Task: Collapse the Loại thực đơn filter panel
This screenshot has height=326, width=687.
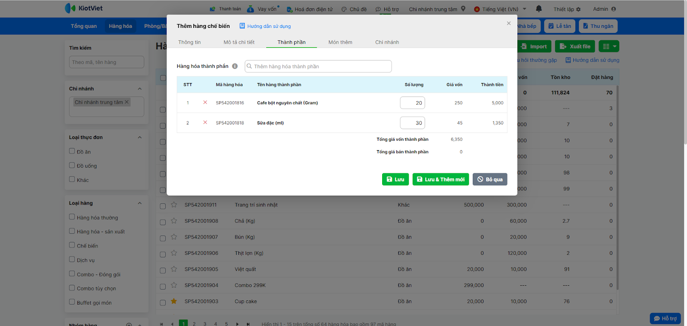Action: click(x=140, y=137)
